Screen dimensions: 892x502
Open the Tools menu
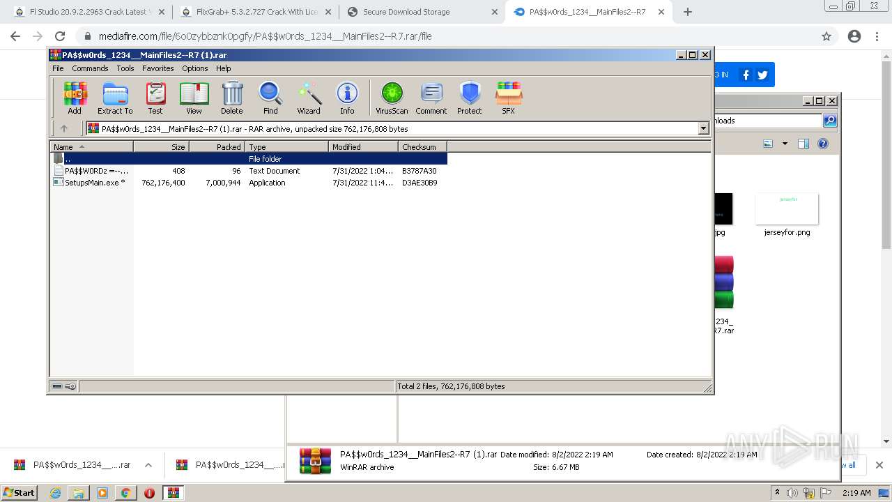[x=125, y=68]
